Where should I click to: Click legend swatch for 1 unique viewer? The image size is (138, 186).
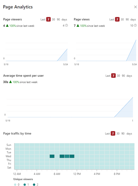coord(25,185)
